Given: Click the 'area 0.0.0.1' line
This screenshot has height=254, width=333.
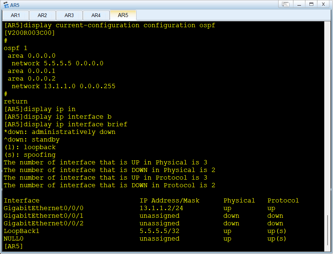Looking at the screenshot, I should point(32,71).
